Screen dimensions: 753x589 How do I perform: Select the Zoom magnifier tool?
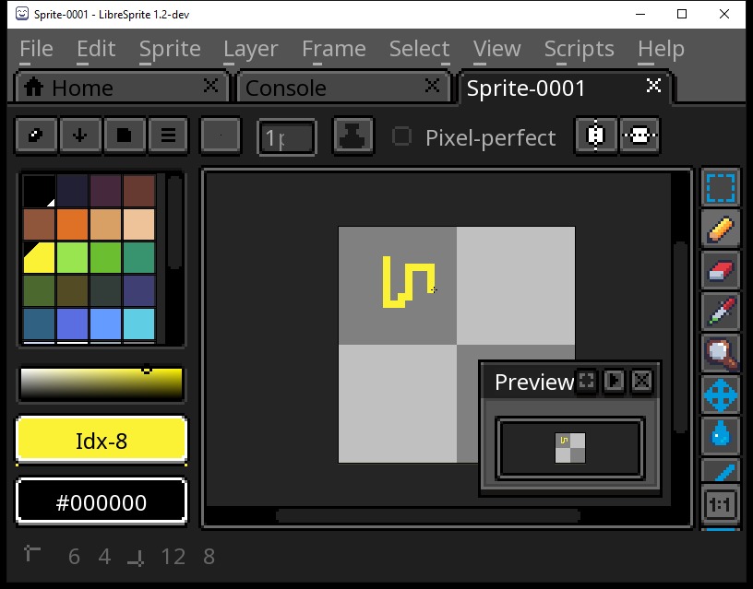point(721,354)
